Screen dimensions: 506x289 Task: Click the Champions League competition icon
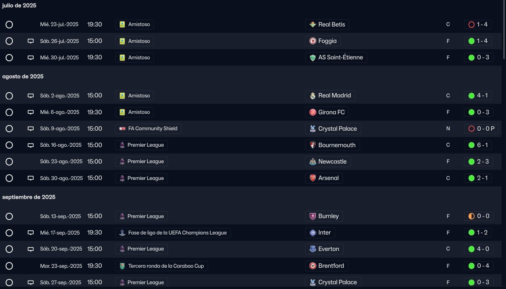[122, 233]
